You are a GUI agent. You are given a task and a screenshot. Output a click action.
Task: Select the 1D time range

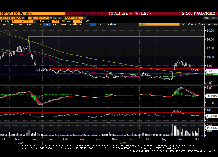click(4, 24)
